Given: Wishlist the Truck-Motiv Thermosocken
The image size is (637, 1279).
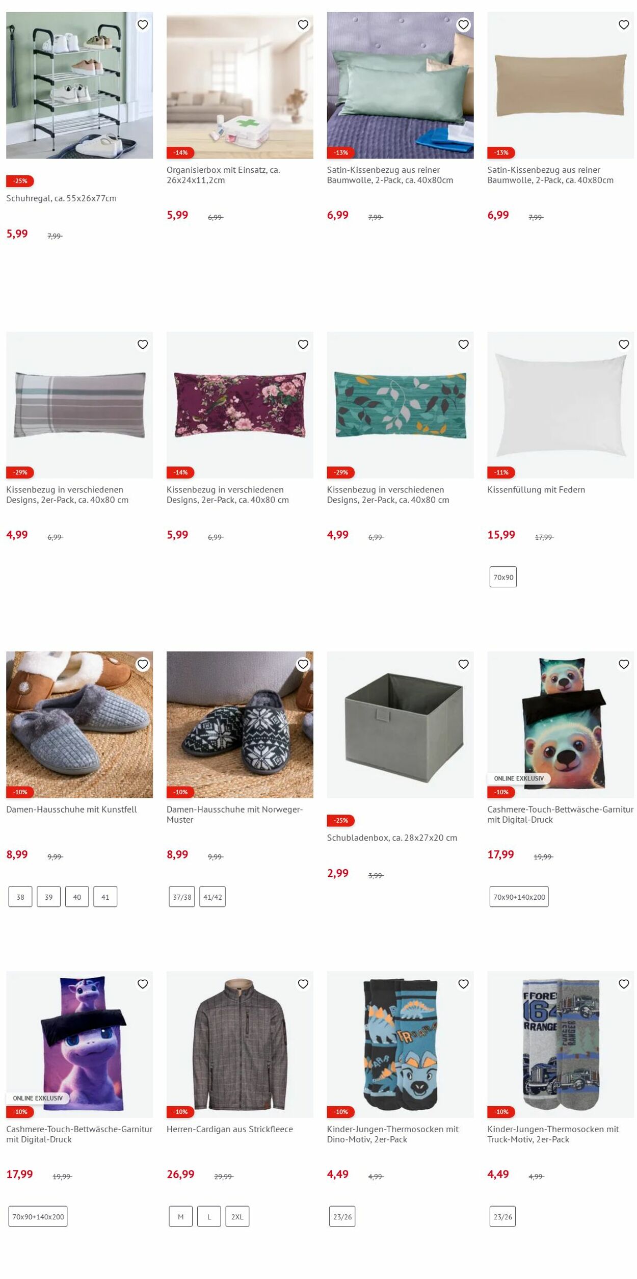Looking at the screenshot, I should pyautogui.click(x=624, y=984).
